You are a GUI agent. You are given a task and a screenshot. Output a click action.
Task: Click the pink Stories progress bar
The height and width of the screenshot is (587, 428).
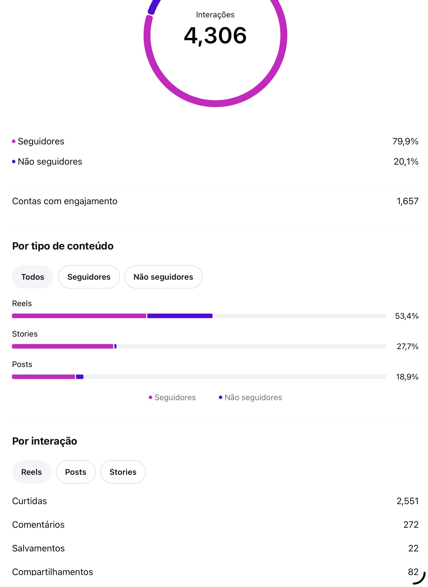pyautogui.click(x=63, y=346)
